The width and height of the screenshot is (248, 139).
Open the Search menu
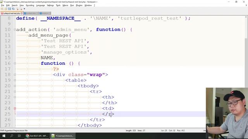point(14,5)
